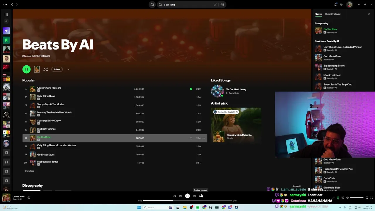The height and width of the screenshot is (211, 375).
Task: Open the notifications bell
Action: (335, 4)
